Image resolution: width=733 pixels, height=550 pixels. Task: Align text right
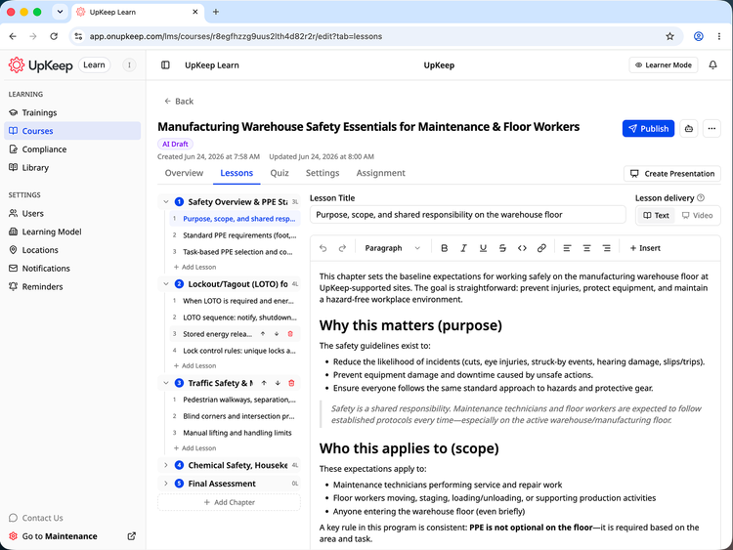(x=606, y=248)
